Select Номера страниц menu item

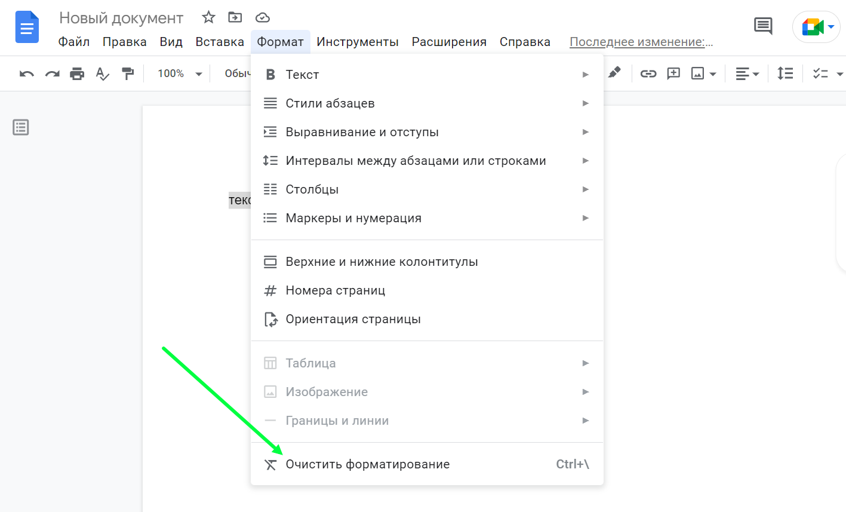(x=427, y=290)
